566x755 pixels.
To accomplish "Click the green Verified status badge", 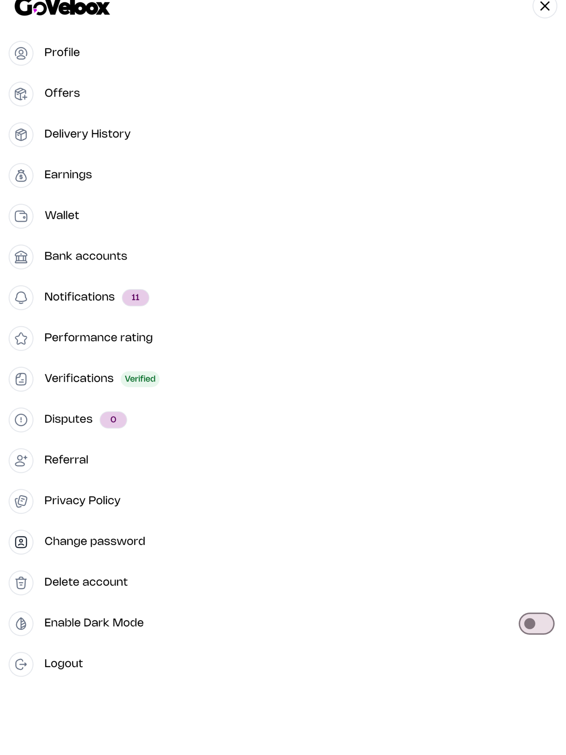I will (140, 379).
